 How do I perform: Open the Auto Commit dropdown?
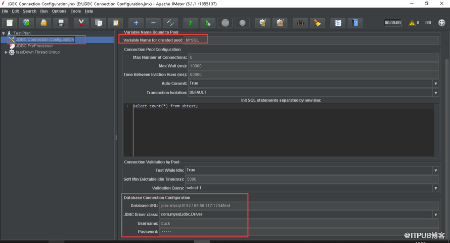click(435, 84)
